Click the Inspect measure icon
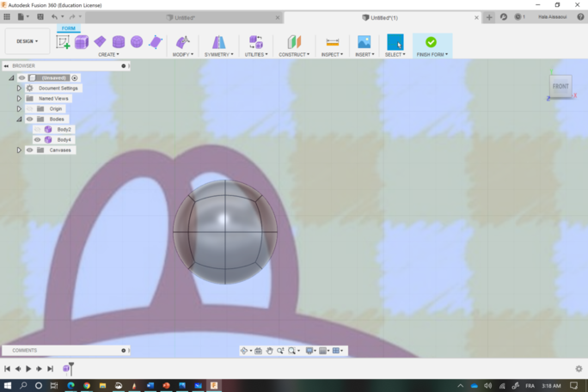Viewport: 588px width, 392px height. click(x=332, y=42)
